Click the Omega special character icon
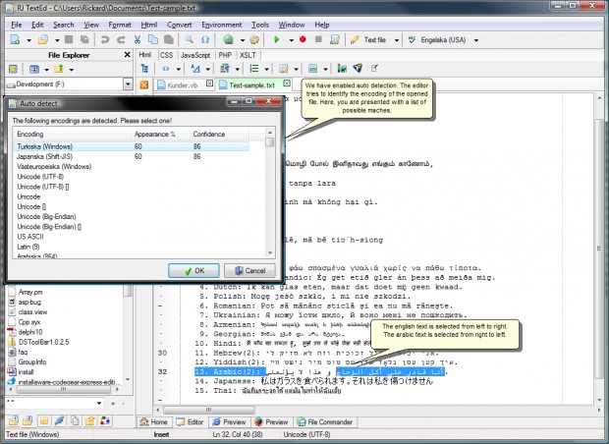Image resolution: width=609 pixels, height=444 pixels. (205, 39)
